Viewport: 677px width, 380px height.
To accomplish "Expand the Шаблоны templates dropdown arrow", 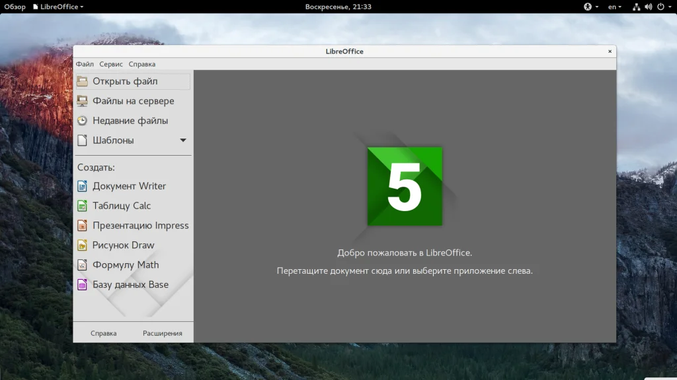I will [x=183, y=141].
